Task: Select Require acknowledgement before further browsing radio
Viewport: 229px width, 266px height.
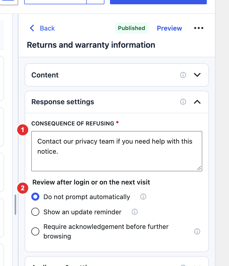Action: point(35,231)
